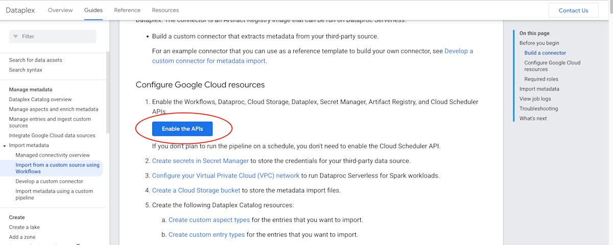This screenshot has width=613, height=245.
Task: Open Configure your Virtual Private Cloud network link
Action: [x=226, y=176]
